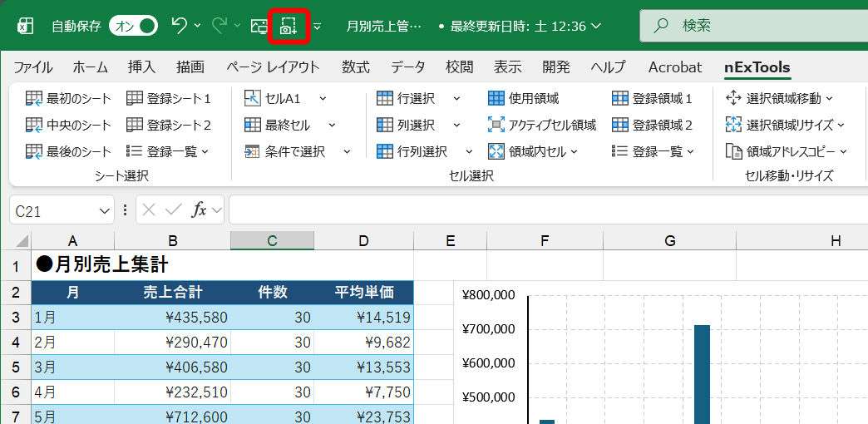The image size is (868, 424).
Task: Open the Undo history dropdown arrow
Action: pyautogui.click(x=198, y=26)
